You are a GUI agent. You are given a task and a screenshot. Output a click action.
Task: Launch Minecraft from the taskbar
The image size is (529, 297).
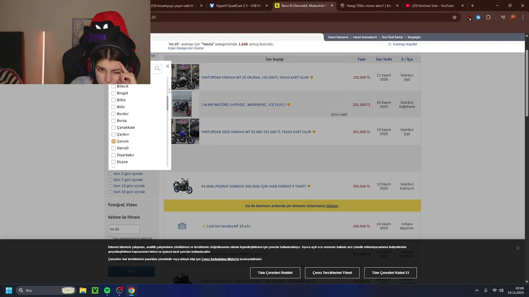click(95, 290)
